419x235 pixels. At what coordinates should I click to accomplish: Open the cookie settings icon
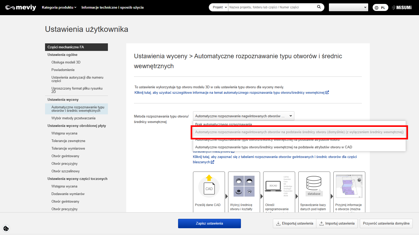6,228
